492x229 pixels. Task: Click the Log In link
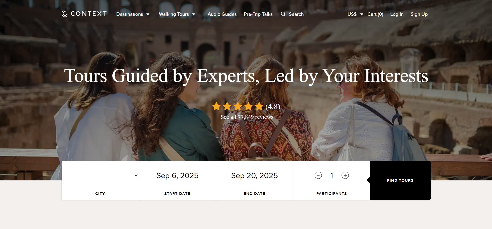(x=397, y=14)
